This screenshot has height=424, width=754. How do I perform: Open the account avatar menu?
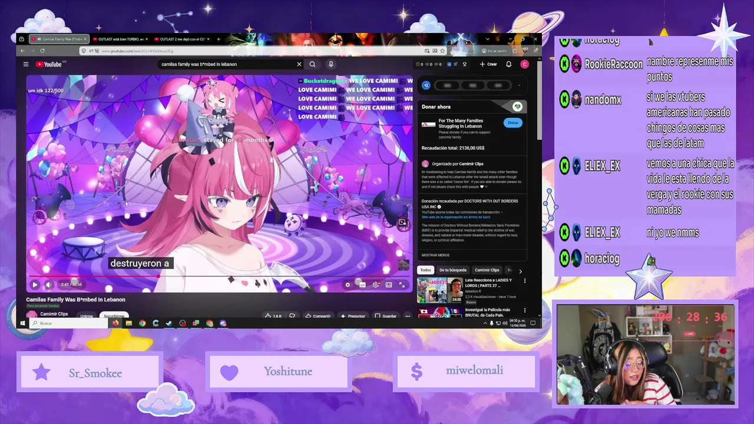(525, 64)
